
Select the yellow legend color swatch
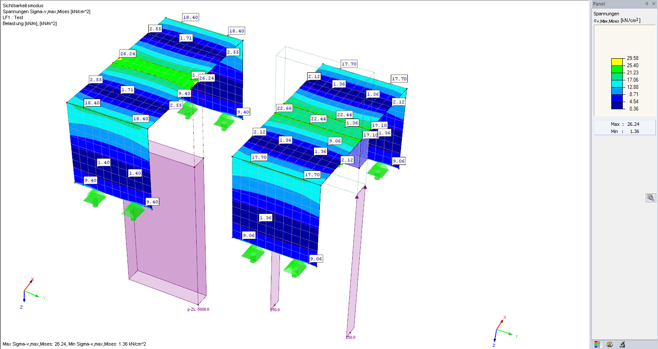[x=617, y=62]
